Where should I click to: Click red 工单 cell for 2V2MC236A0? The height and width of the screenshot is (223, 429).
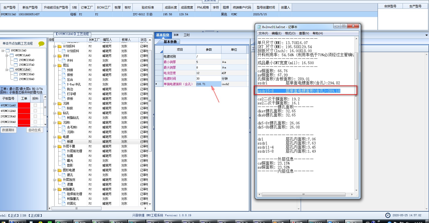24,116
